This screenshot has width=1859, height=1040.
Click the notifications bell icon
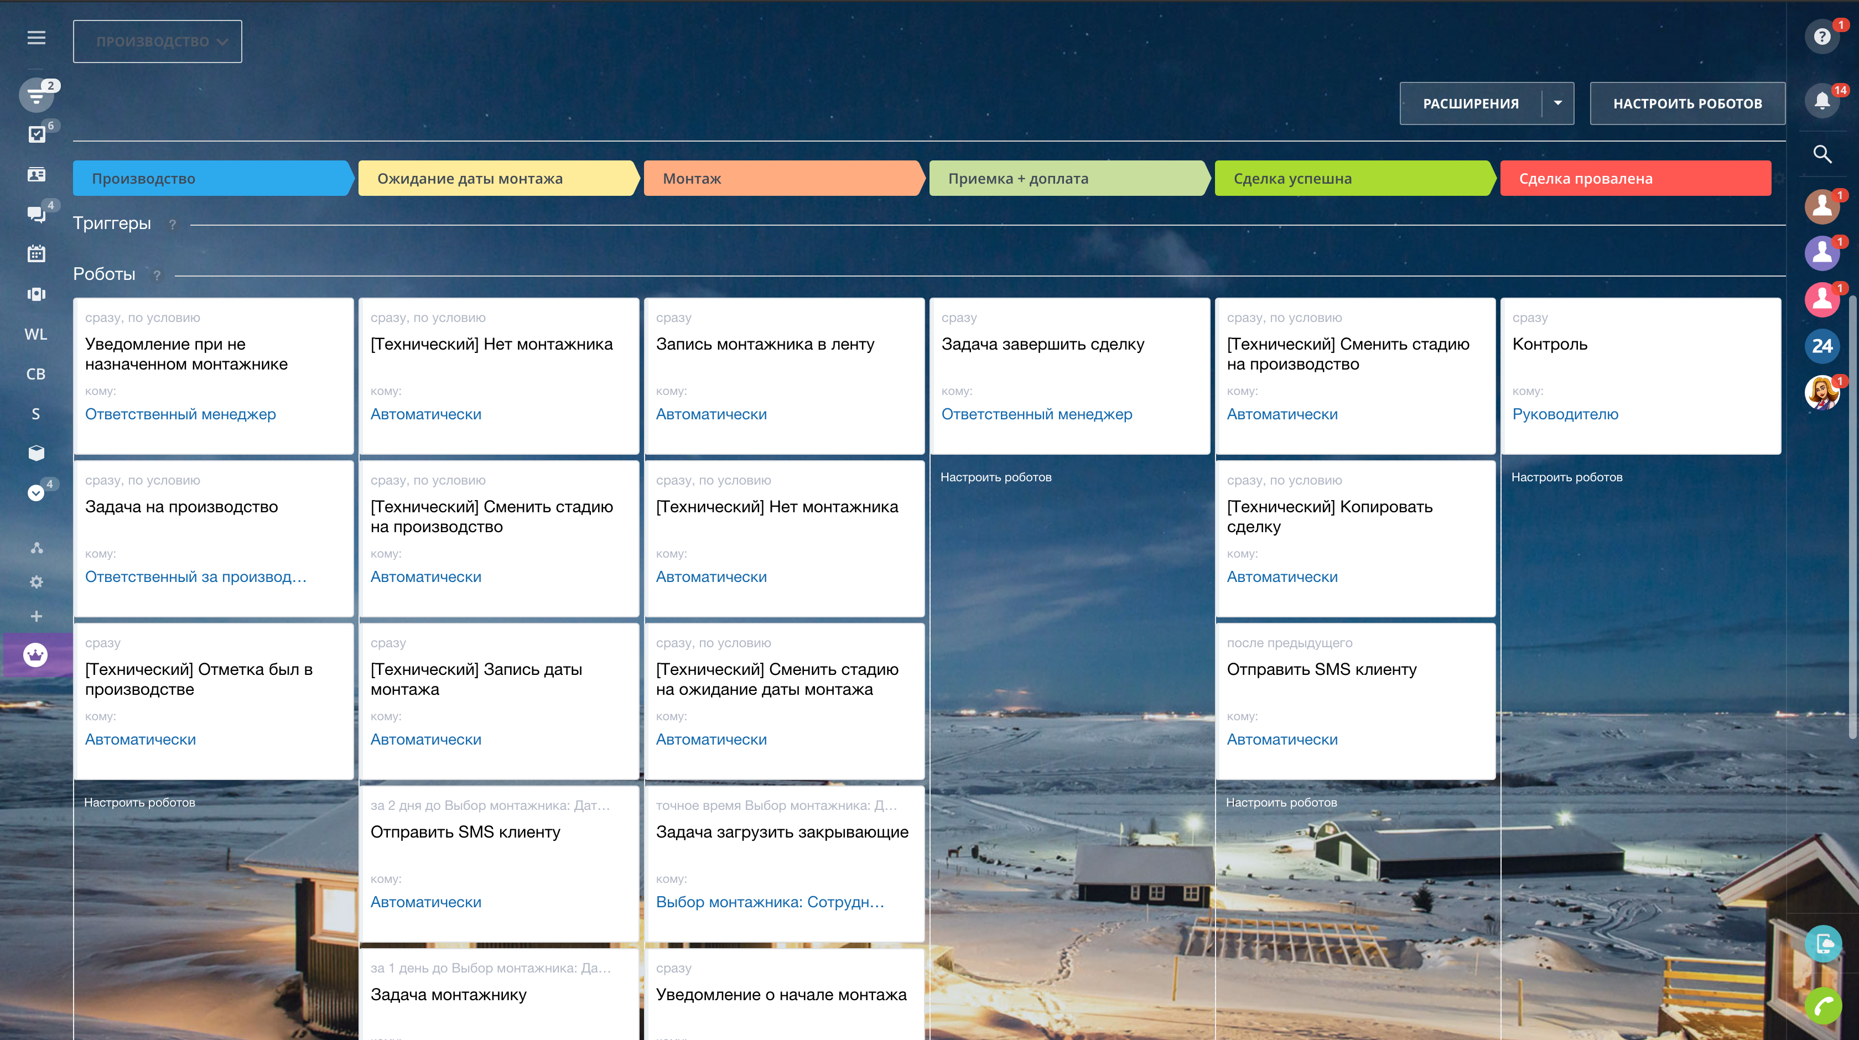(1821, 101)
